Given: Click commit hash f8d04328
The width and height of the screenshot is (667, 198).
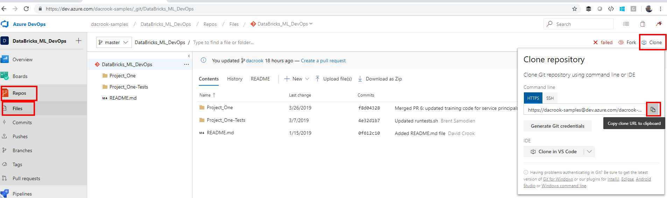Looking at the screenshot, I should 369,108.
